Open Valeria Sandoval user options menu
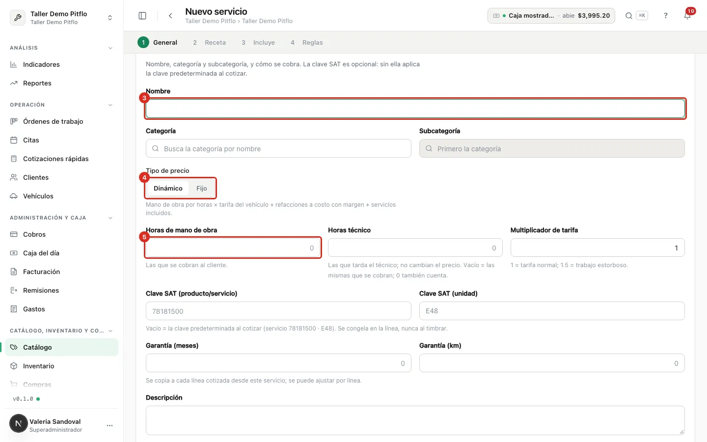Screen dimensions: 707x442 coord(109,425)
